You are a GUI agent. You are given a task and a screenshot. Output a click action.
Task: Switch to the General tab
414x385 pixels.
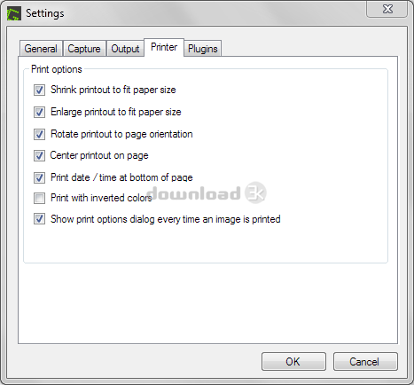coord(41,49)
